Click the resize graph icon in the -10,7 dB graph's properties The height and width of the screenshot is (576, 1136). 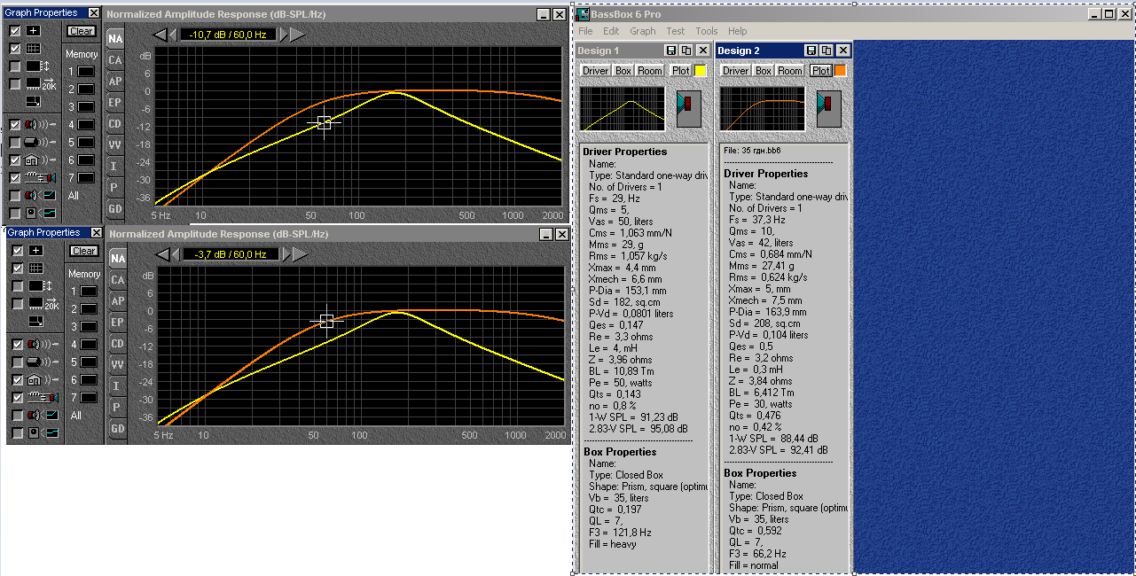tap(33, 101)
